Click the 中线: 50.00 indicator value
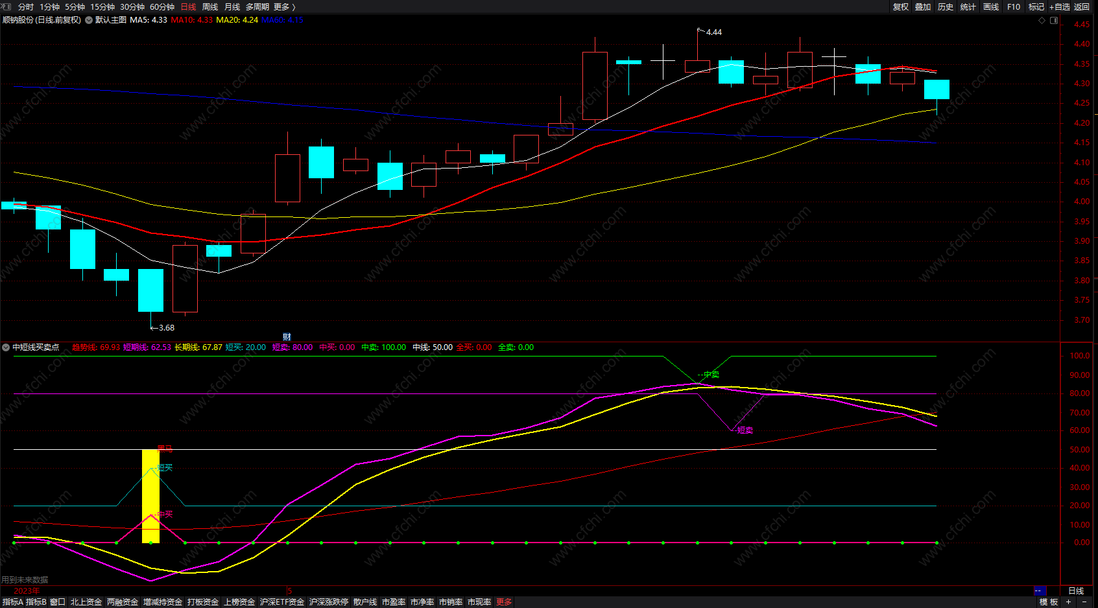This screenshot has width=1098, height=608. tap(433, 347)
